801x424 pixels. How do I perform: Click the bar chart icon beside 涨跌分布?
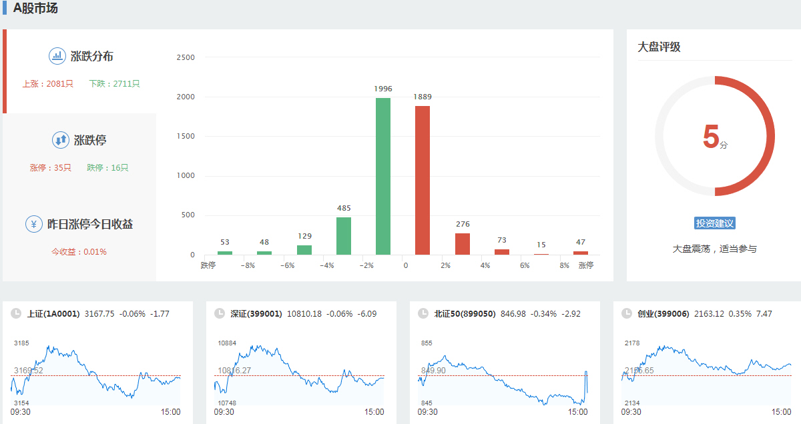[57, 56]
